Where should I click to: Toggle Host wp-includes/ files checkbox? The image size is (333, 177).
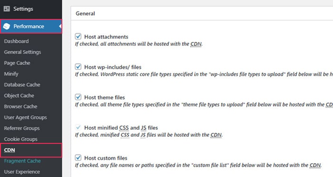tap(78, 67)
